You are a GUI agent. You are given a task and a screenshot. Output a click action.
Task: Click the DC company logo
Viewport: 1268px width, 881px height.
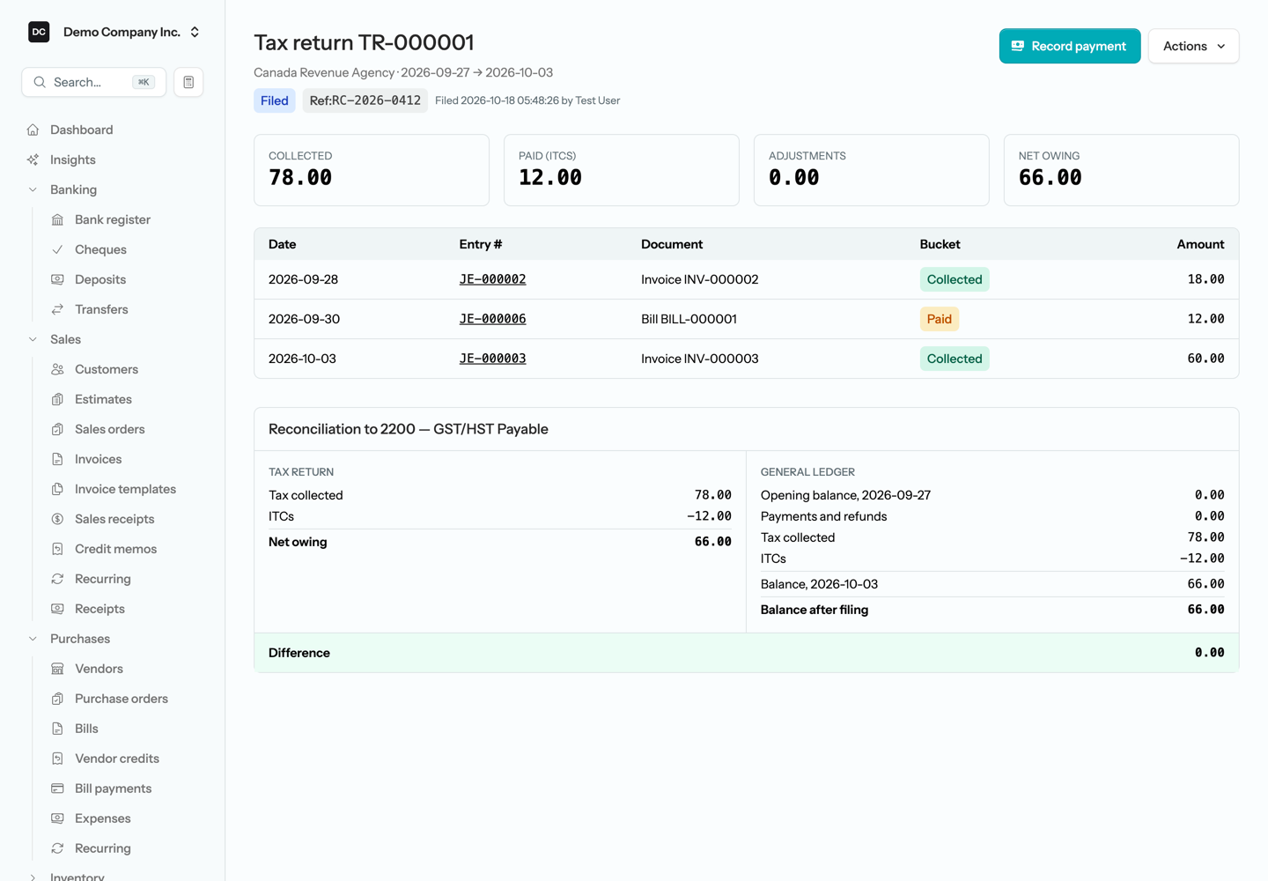[39, 32]
